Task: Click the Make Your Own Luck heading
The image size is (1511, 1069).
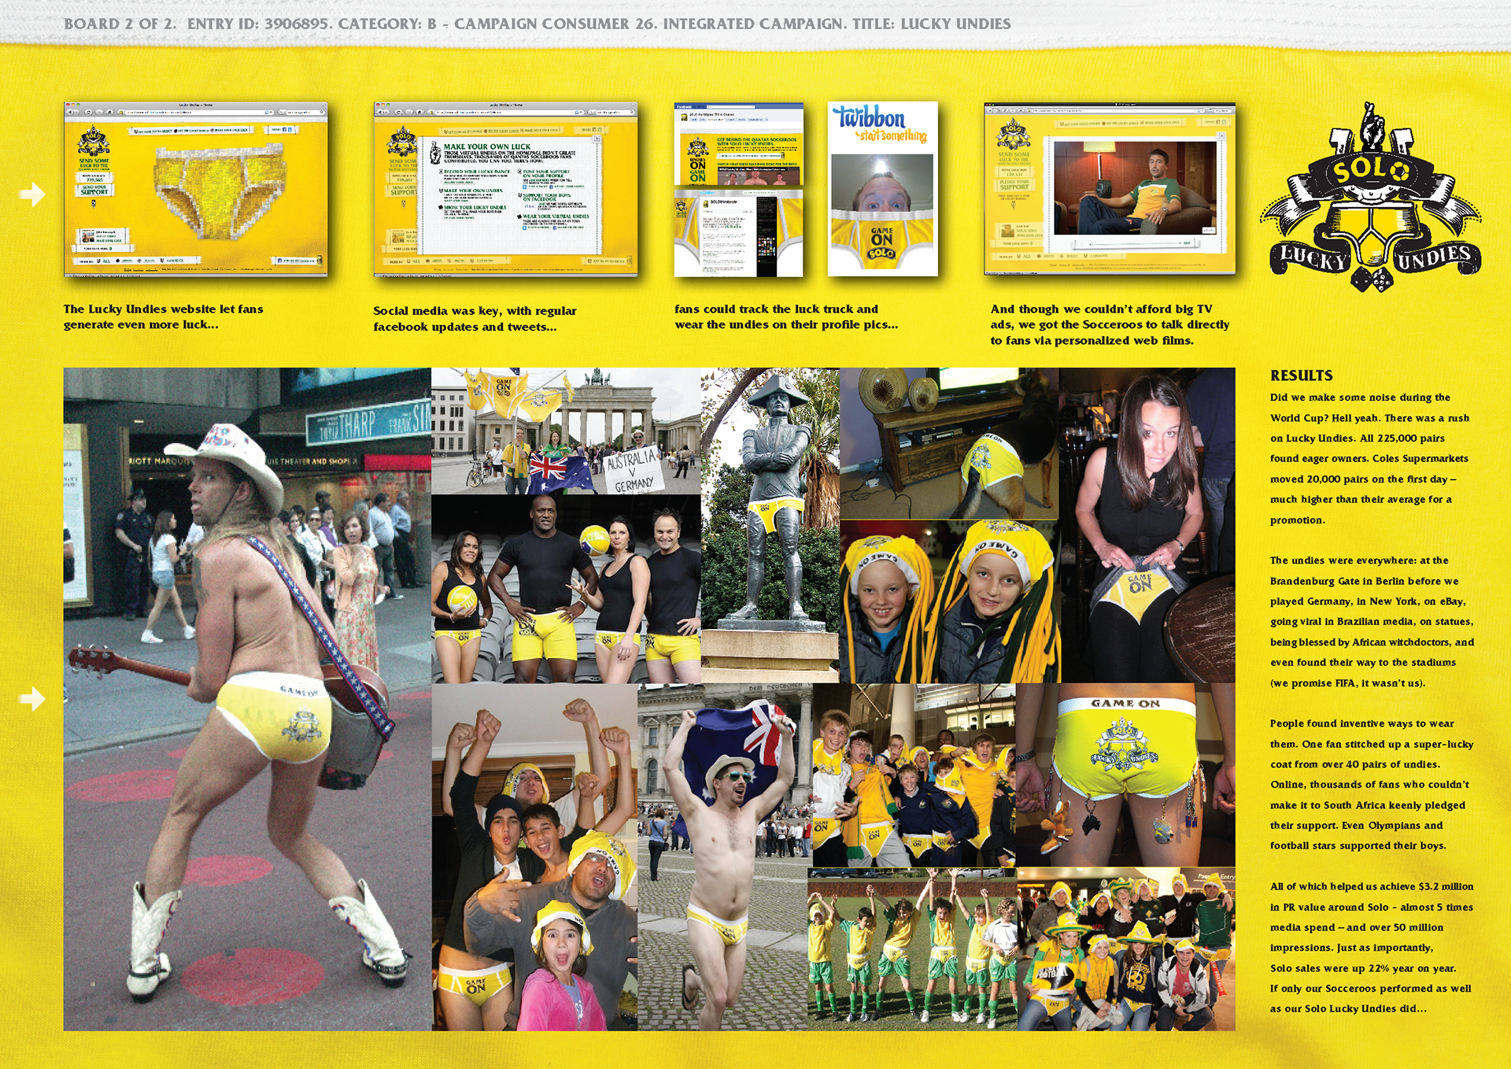Action: tap(486, 146)
